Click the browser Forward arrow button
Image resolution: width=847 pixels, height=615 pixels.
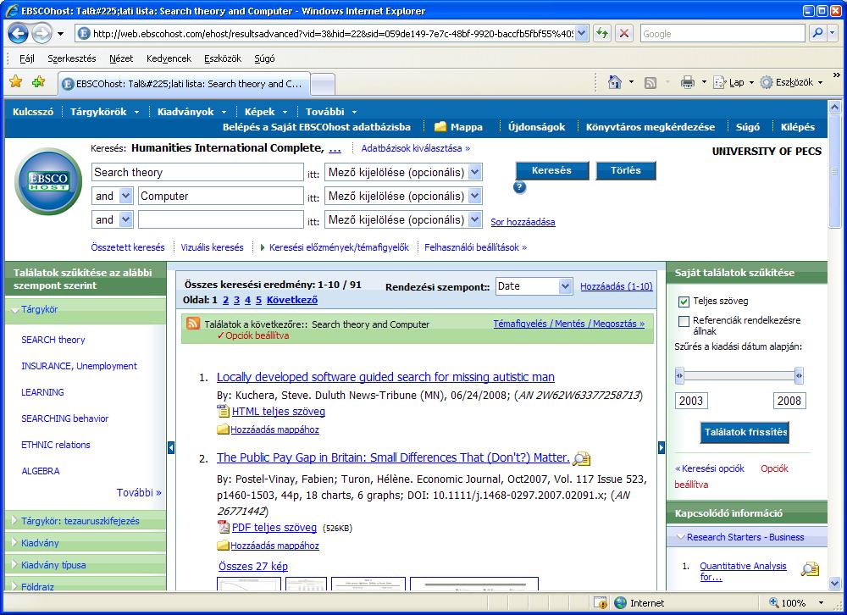click(x=42, y=34)
